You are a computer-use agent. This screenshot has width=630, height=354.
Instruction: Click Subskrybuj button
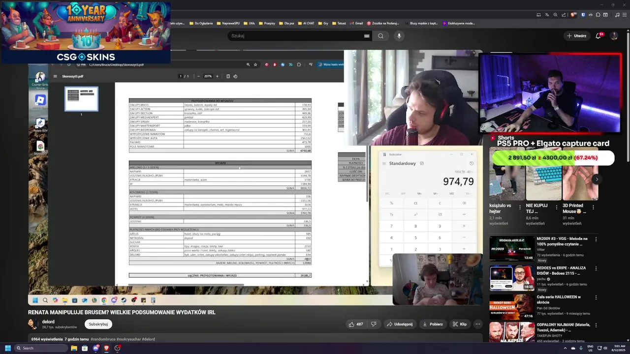(x=98, y=324)
